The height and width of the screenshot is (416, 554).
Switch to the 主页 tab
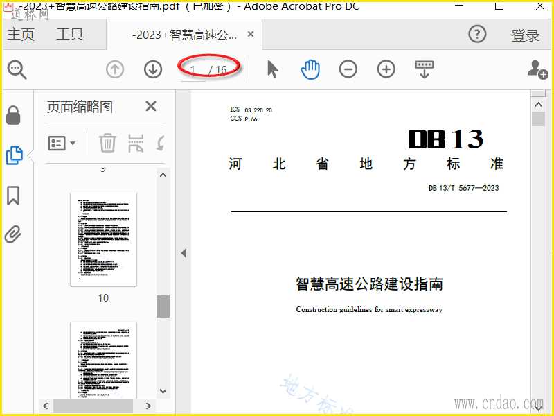pyautogui.click(x=21, y=34)
